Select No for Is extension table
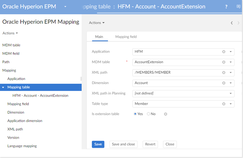 [148, 114]
